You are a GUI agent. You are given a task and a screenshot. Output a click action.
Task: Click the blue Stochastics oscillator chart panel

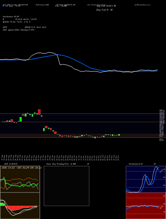pyautogui.click(x=146, y=179)
